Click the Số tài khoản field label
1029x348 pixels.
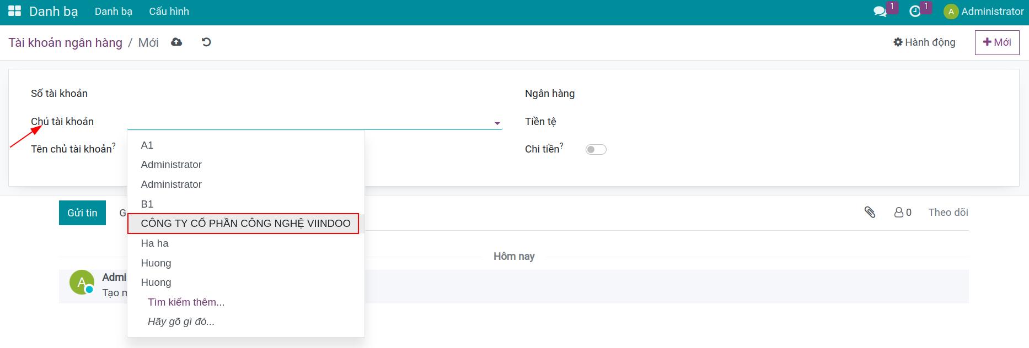point(59,94)
